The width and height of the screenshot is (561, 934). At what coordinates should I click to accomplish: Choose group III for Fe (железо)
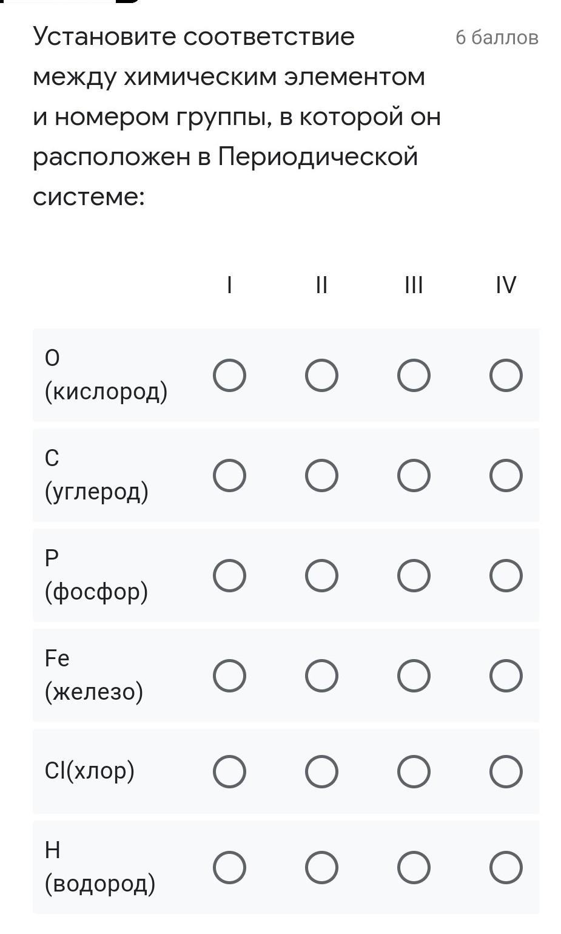pos(414,675)
